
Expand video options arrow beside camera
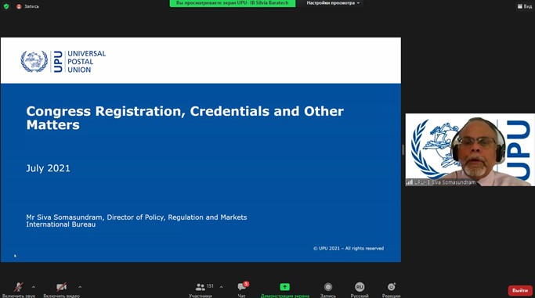80,287
